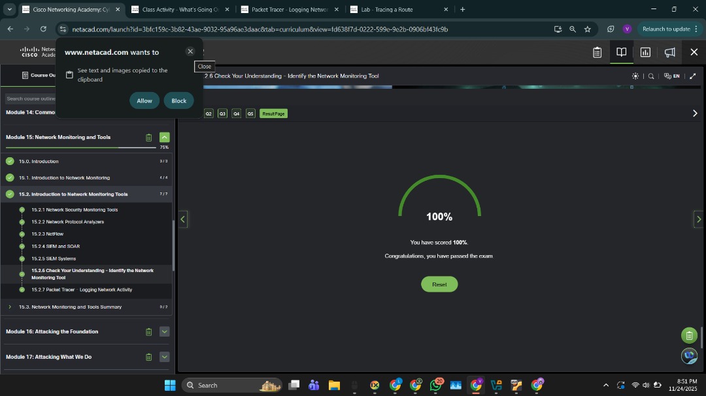Collapse the Module 15 Network Monitoring section
The image size is (706, 396).
pos(164,137)
